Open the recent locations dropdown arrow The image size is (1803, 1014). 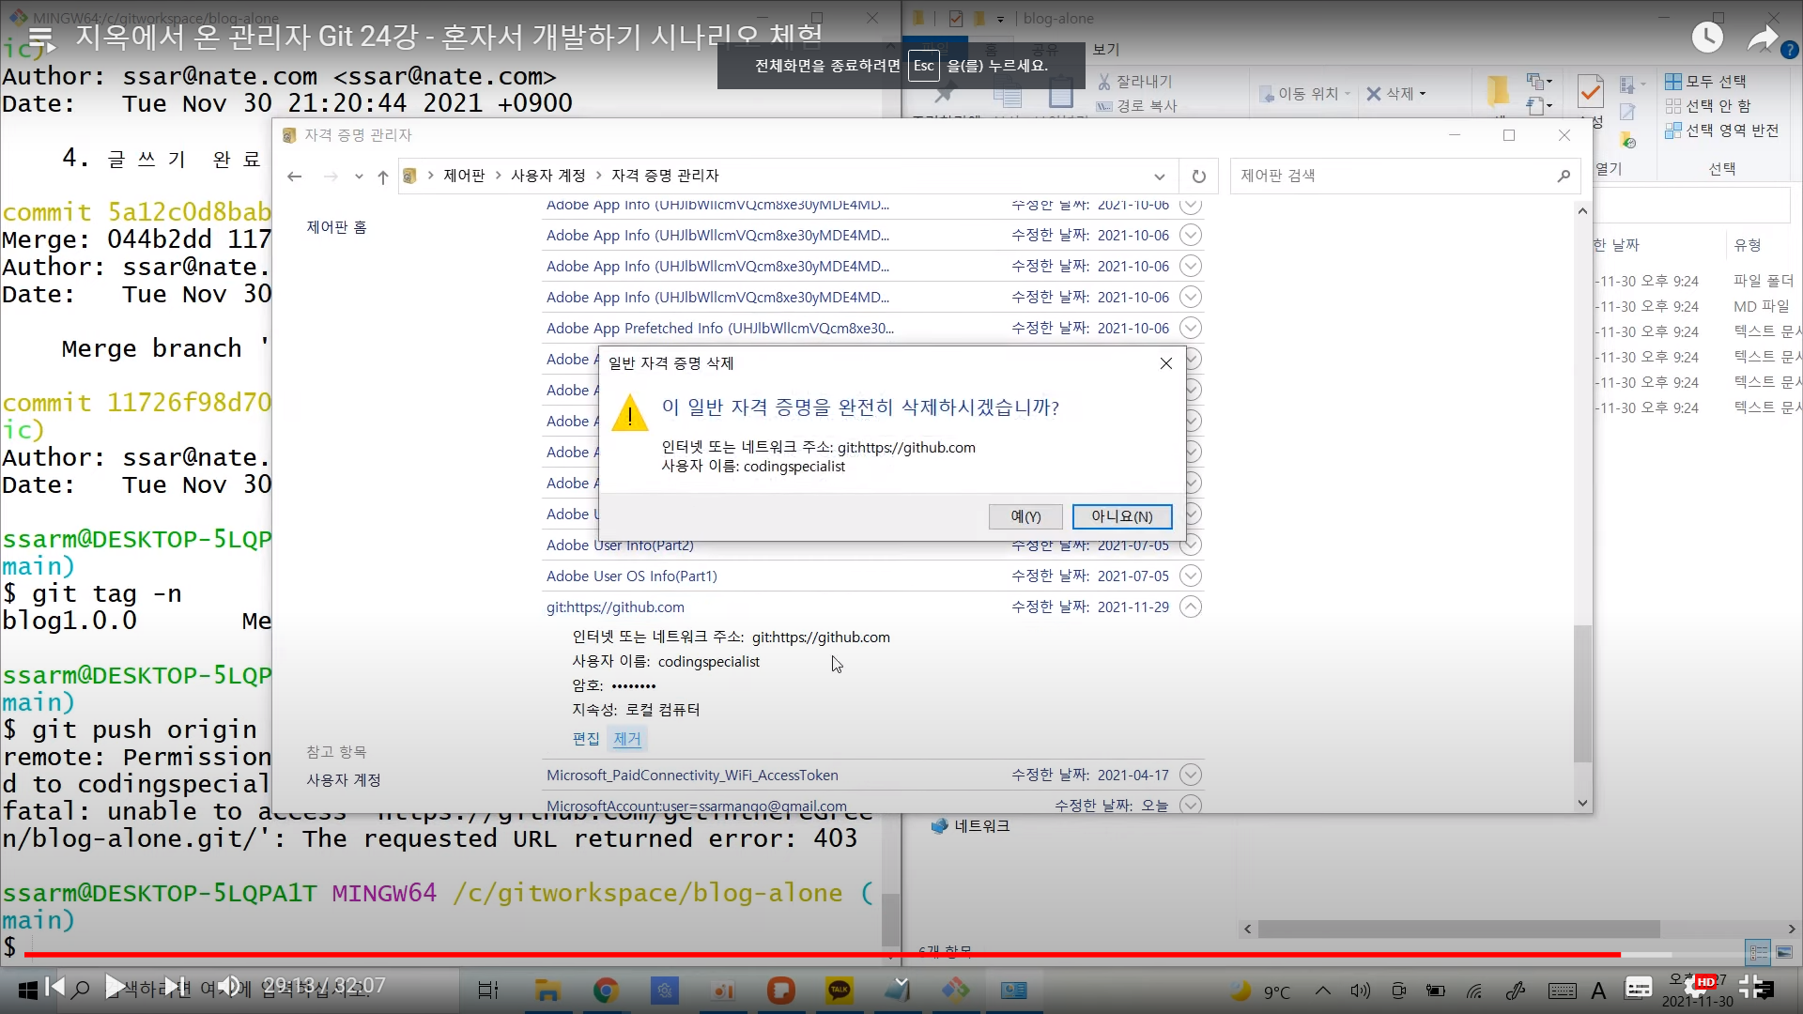359,177
